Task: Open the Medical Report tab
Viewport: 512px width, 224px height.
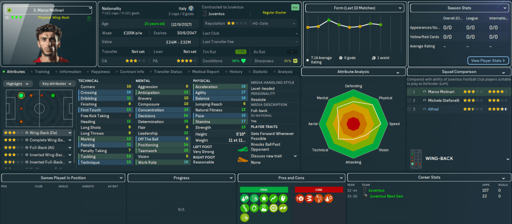Action: tap(205, 71)
